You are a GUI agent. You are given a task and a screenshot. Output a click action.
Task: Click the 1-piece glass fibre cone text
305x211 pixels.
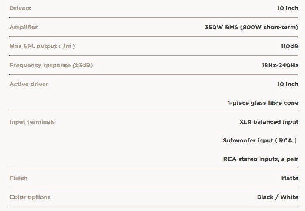[262, 103]
